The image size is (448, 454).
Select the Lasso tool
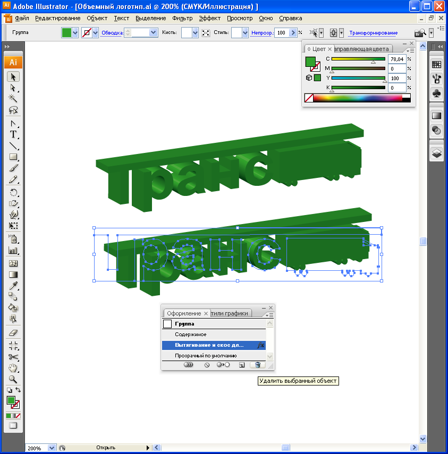pyautogui.click(x=13, y=110)
